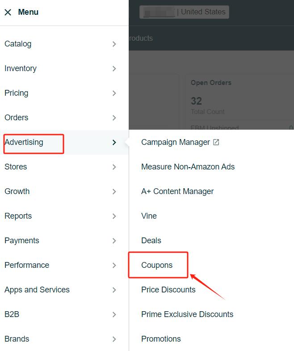
Task: Open the United States marketplace selector
Action: click(x=184, y=12)
